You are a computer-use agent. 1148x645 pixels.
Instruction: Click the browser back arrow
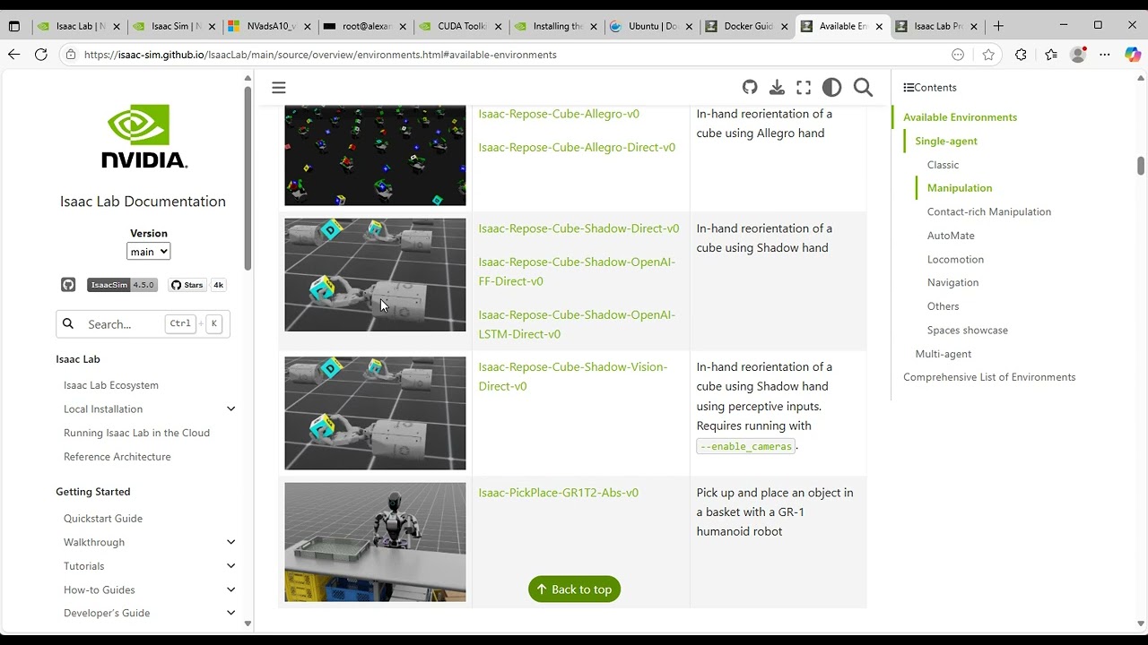click(13, 55)
